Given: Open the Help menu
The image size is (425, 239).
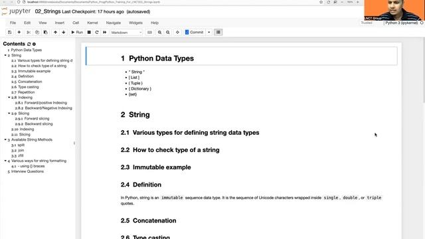Looking at the screenshot, I should [155, 23].
